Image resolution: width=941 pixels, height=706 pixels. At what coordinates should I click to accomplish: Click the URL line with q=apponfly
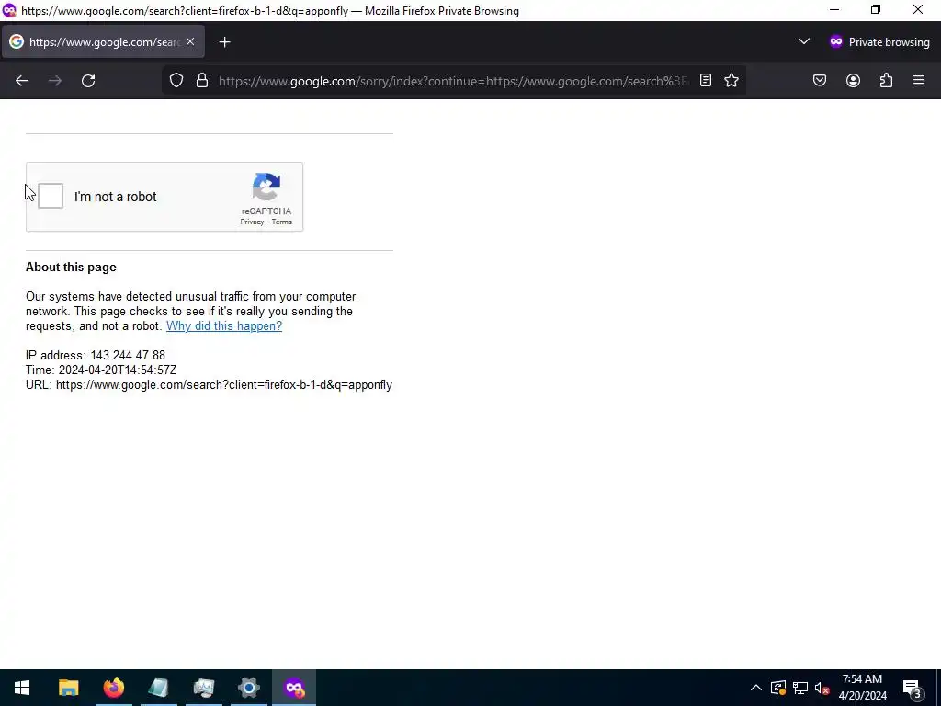[x=209, y=385]
